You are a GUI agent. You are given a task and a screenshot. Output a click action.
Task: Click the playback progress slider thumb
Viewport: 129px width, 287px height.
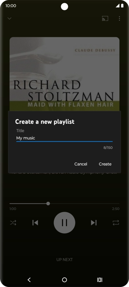(48, 203)
